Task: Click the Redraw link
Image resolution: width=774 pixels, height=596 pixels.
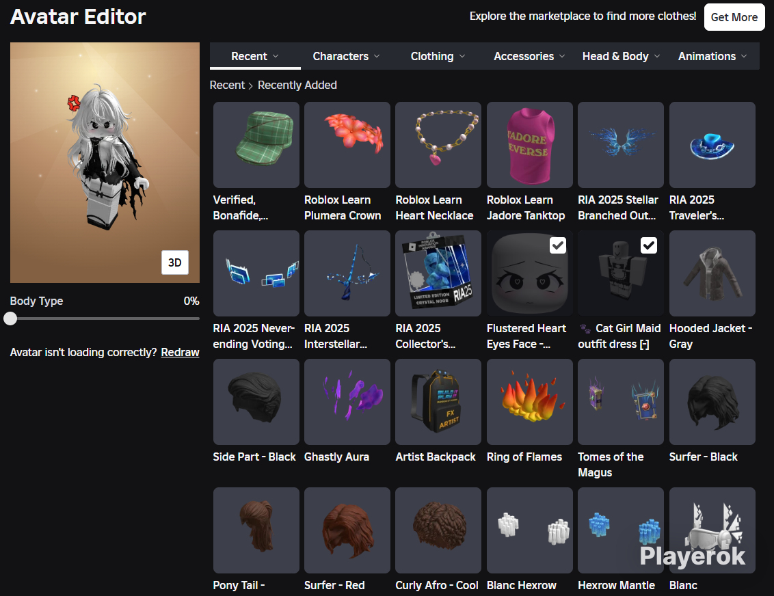Action: (x=181, y=352)
